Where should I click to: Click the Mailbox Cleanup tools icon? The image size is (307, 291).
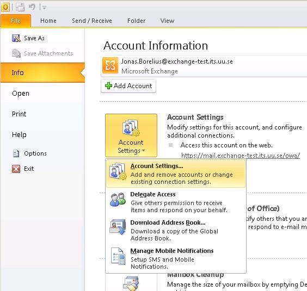click(131, 283)
